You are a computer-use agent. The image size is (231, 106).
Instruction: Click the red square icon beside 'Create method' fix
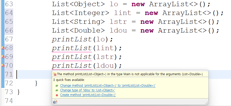click(57, 95)
